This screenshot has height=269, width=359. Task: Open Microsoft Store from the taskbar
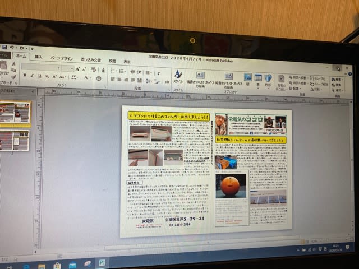(57, 266)
